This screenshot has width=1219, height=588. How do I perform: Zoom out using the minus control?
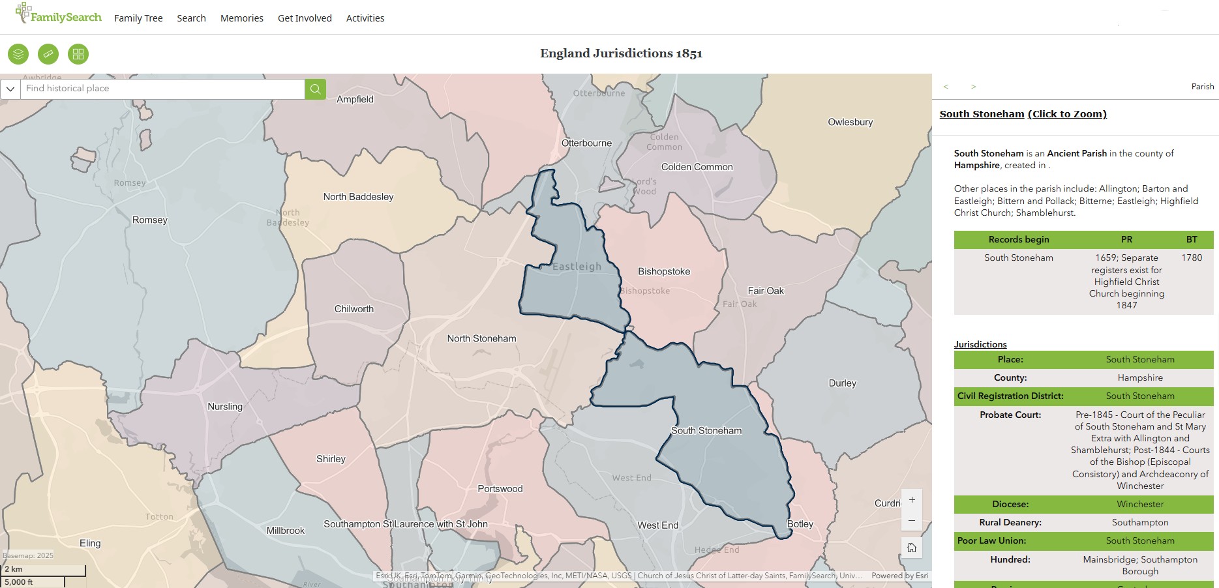pyautogui.click(x=911, y=520)
